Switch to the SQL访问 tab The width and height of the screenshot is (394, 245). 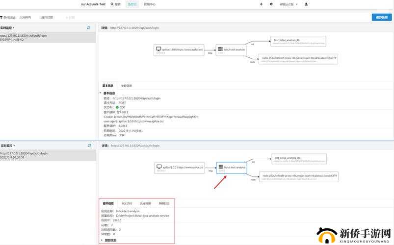127,203
